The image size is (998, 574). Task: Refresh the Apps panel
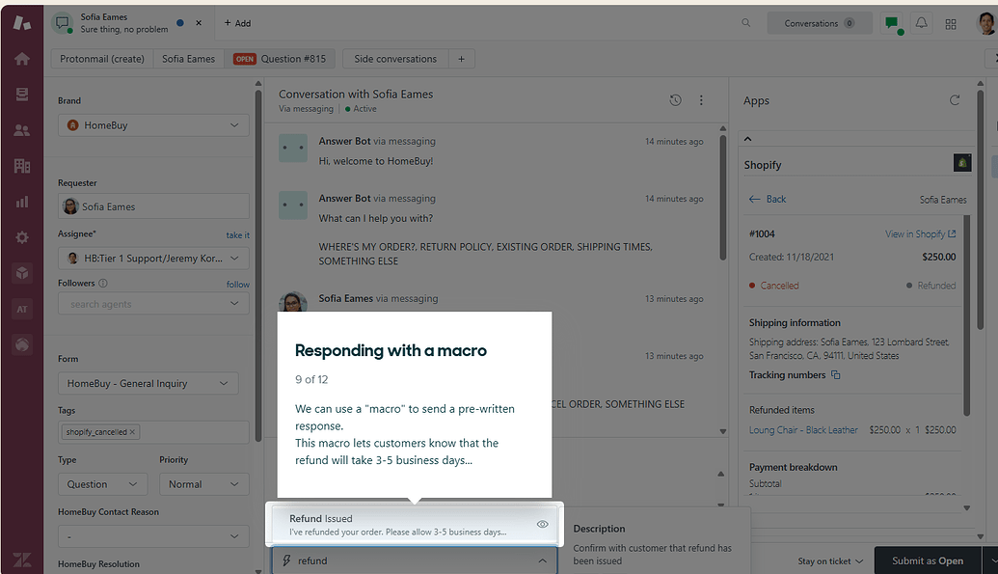click(x=954, y=100)
